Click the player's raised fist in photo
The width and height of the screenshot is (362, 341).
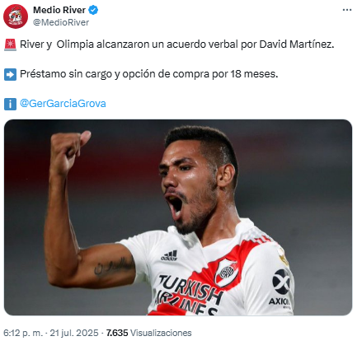[68, 152]
